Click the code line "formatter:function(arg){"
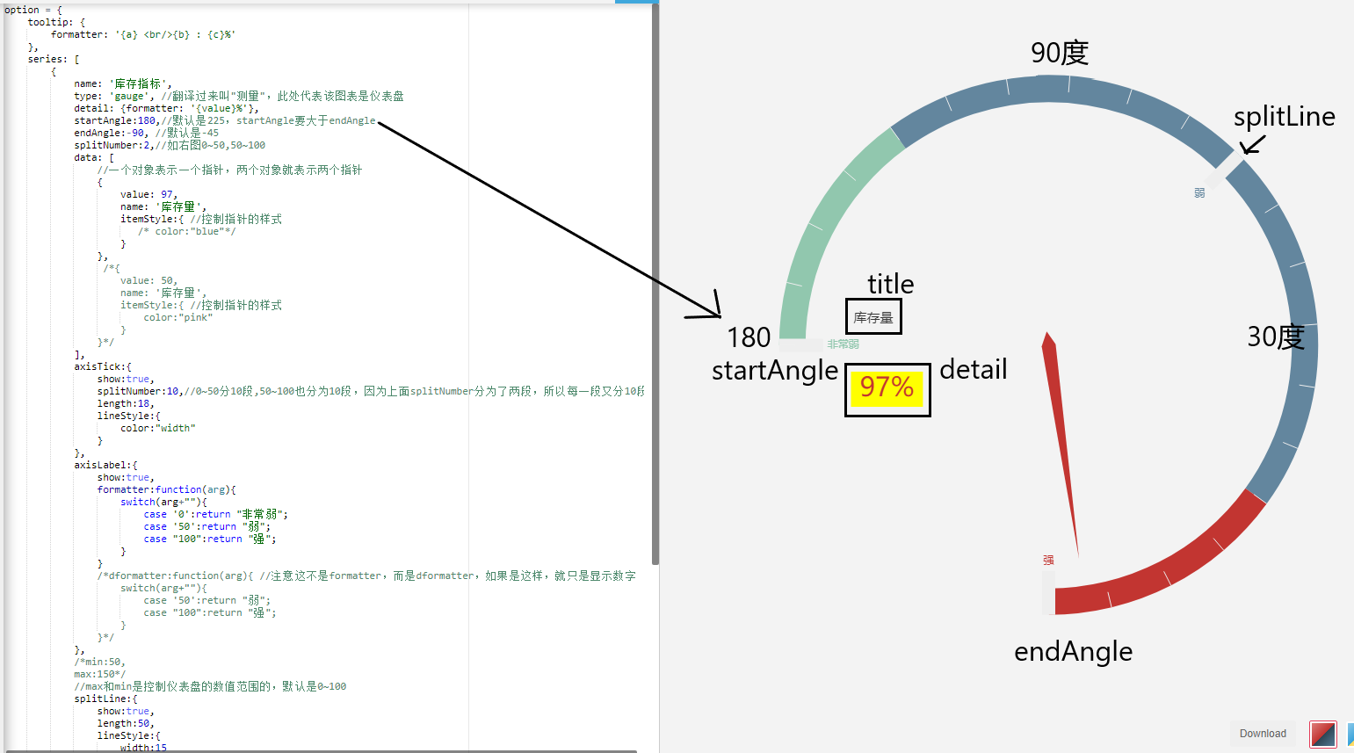 click(167, 489)
